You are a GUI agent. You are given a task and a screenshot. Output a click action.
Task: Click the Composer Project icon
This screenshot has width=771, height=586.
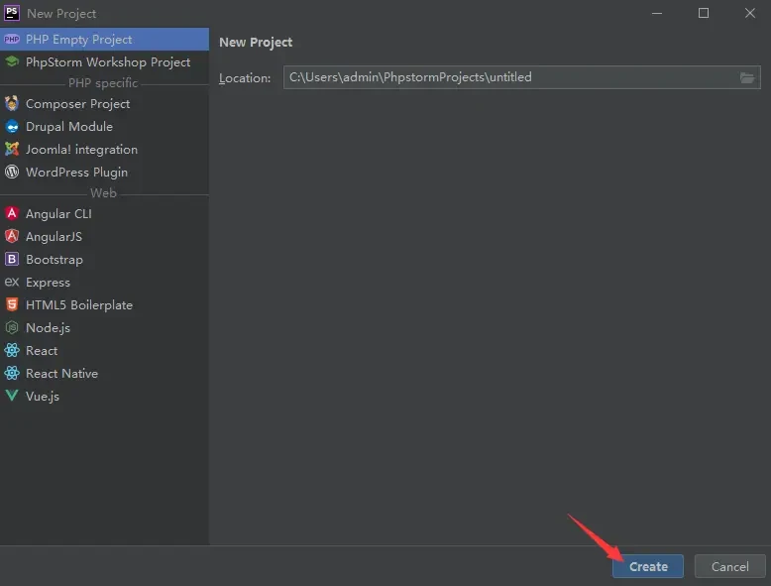(x=12, y=104)
